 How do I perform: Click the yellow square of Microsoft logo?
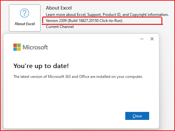point(19,49)
